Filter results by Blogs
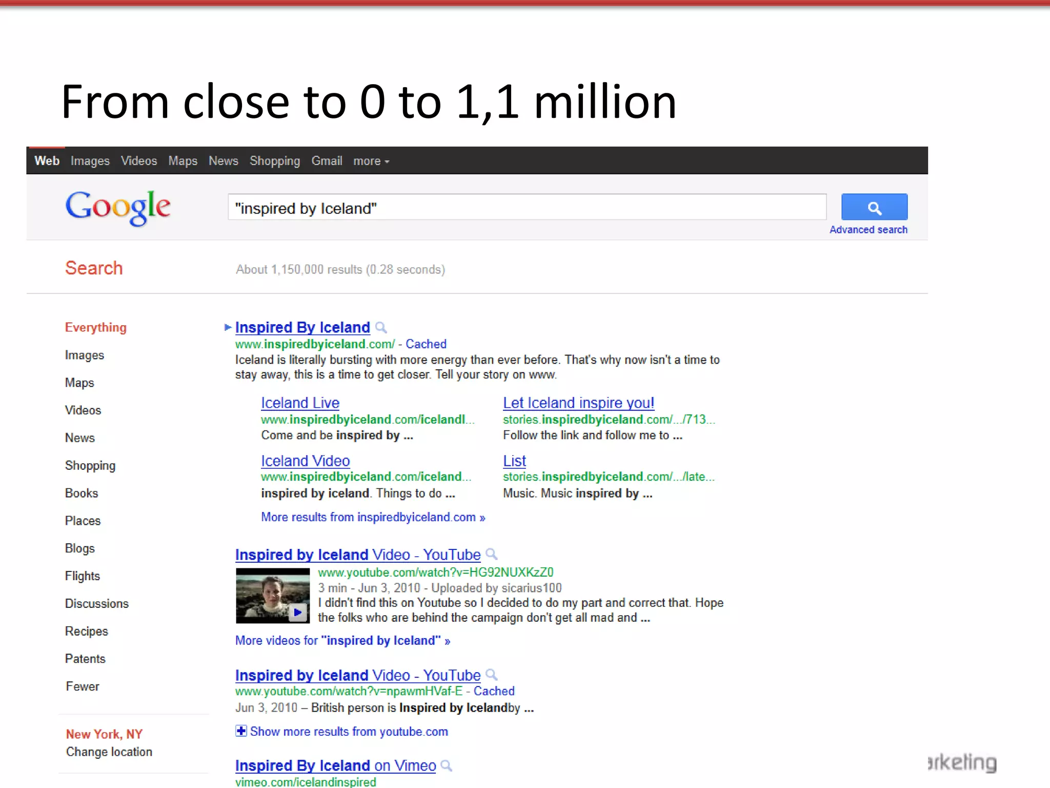The image size is (1050, 788). (80, 548)
